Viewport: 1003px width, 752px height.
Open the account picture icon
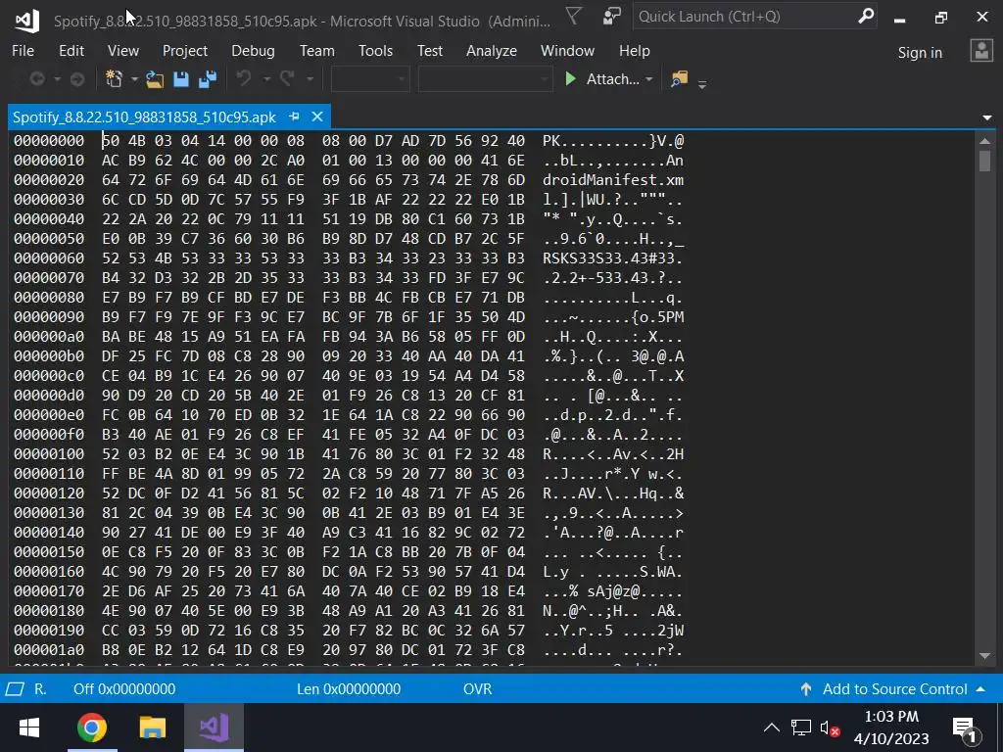point(981,51)
